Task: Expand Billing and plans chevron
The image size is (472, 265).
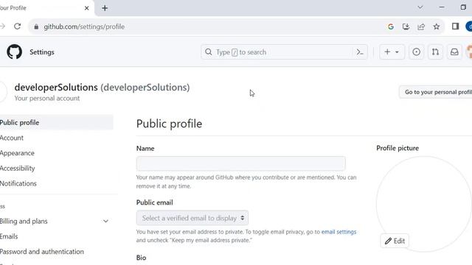Action: pyautogui.click(x=105, y=221)
